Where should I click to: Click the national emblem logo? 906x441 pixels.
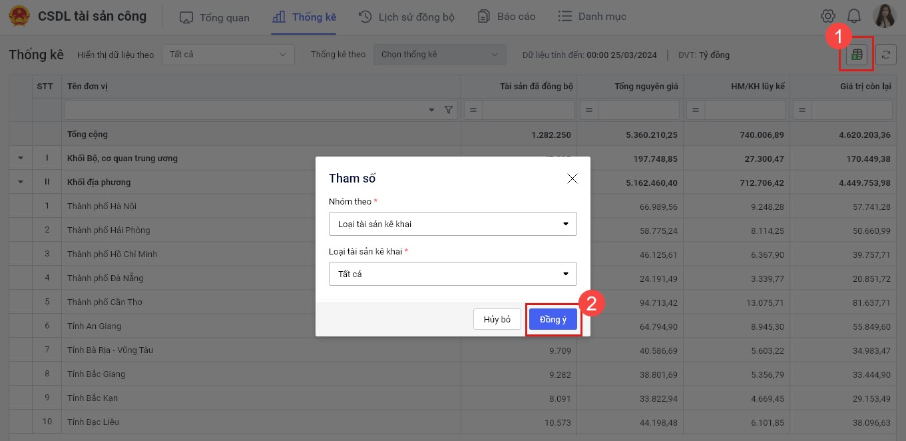tap(19, 16)
